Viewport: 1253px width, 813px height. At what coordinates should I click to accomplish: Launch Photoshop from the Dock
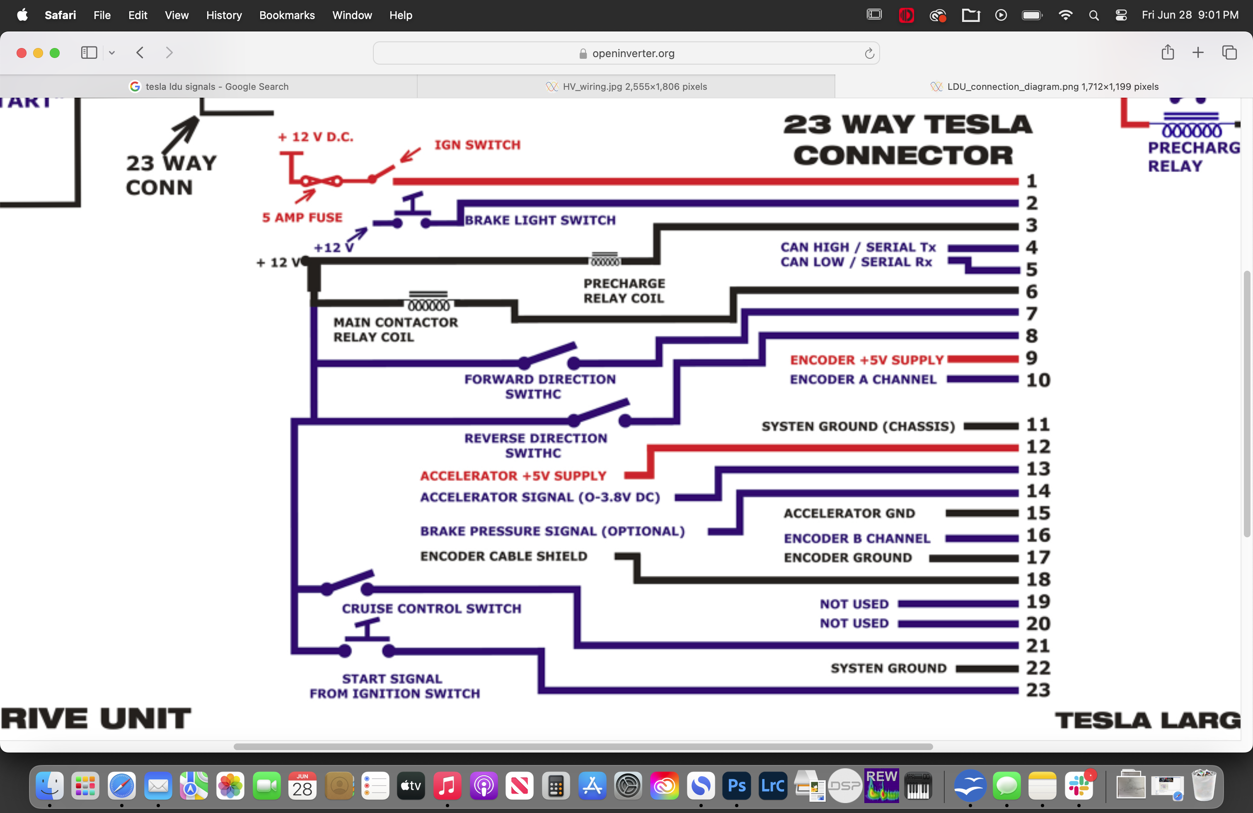point(737,786)
